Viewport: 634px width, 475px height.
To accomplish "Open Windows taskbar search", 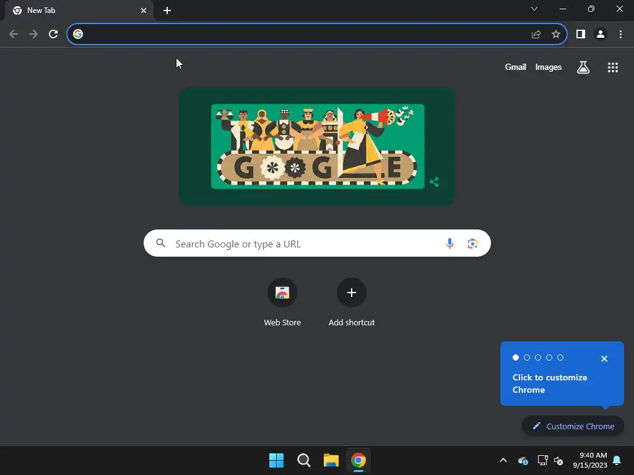I will (x=303, y=460).
